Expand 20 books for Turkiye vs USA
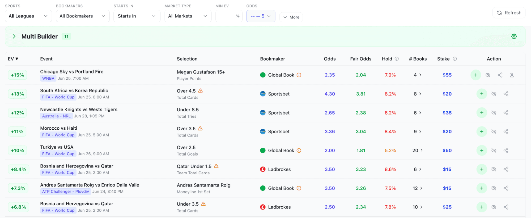Viewport: 531px width, 218px height. pos(418,150)
